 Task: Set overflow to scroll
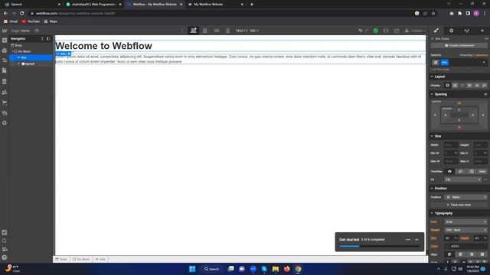pyautogui.click(x=472, y=171)
